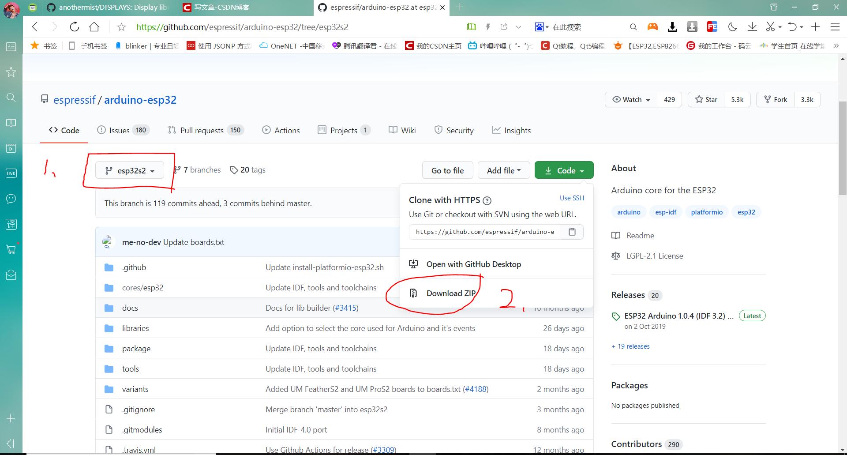The width and height of the screenshot is (847, 455).
Task: Open sidebar search magnifier icon
Action: pyautogui.click(x=11, y=97)
